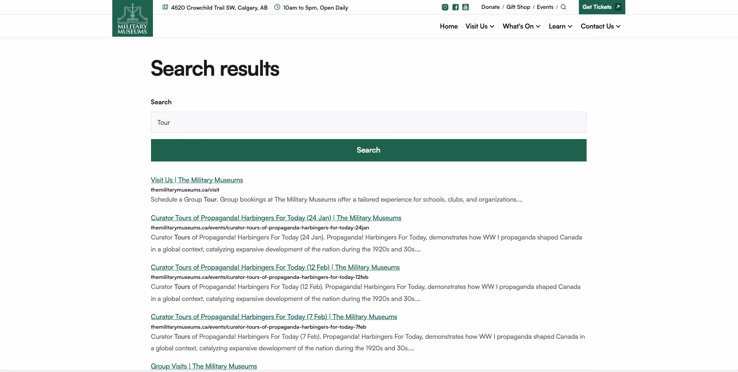The height and width of the screenshot is (372, 738).
Task: Click the map icon beside the address
Action: point(165,7)
